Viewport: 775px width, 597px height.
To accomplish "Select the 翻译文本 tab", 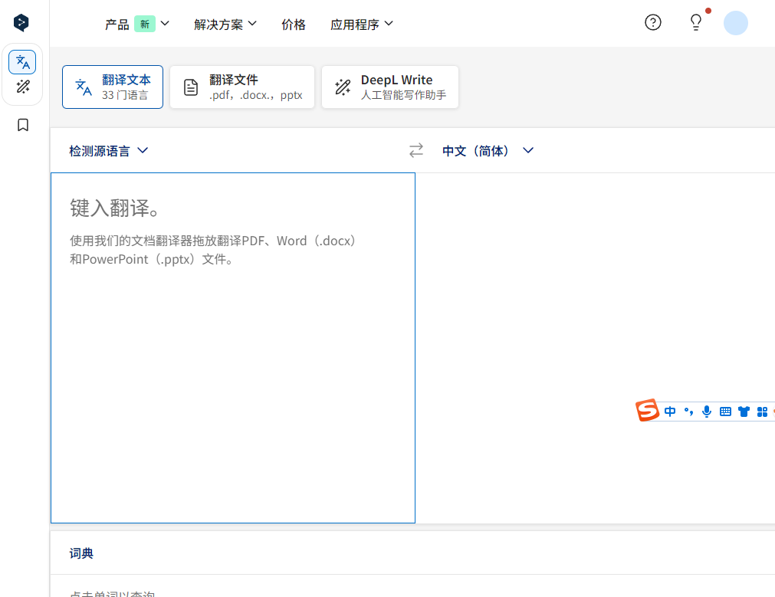I will click(113, 87).
